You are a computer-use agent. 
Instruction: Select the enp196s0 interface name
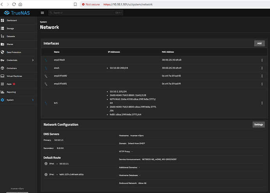coord(59,60)
